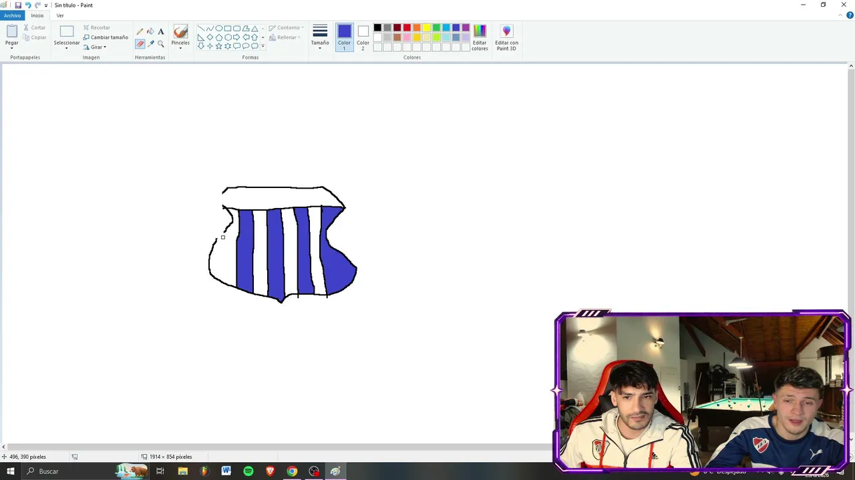Choose the Curve shape

(210, 29)
